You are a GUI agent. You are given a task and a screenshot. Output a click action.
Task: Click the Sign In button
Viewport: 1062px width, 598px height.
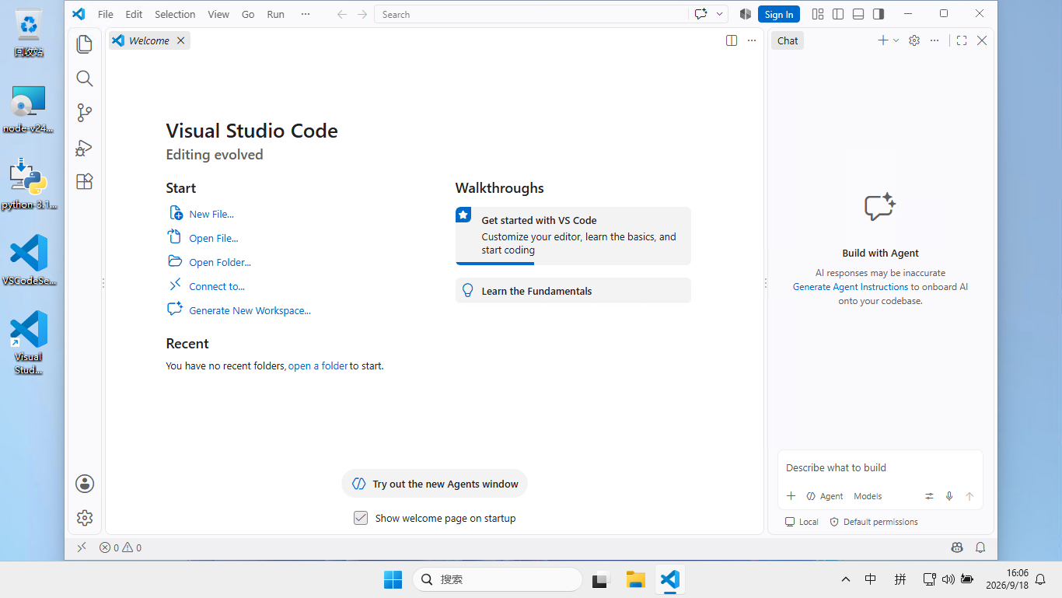[x=779, y=14]
